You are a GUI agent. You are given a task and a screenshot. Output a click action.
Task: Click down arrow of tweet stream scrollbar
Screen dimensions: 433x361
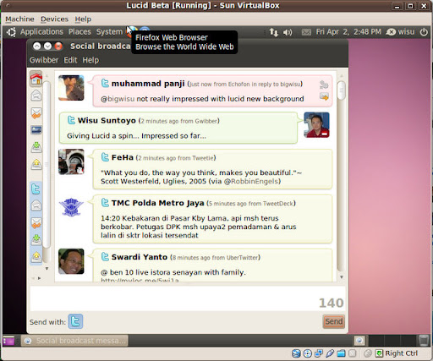tap(342, 277)
